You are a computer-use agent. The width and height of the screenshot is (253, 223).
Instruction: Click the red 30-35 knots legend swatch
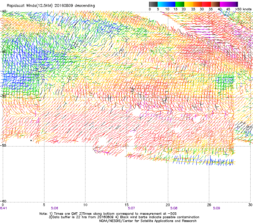(207, 4)
